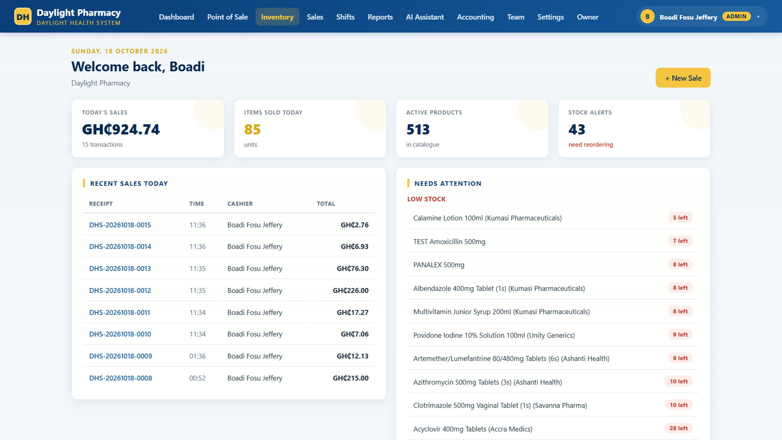Image resolution: width=782 pixels, height=440 pixels.
Task: Open the Dashboard menu
Action: tap(176, 17)
